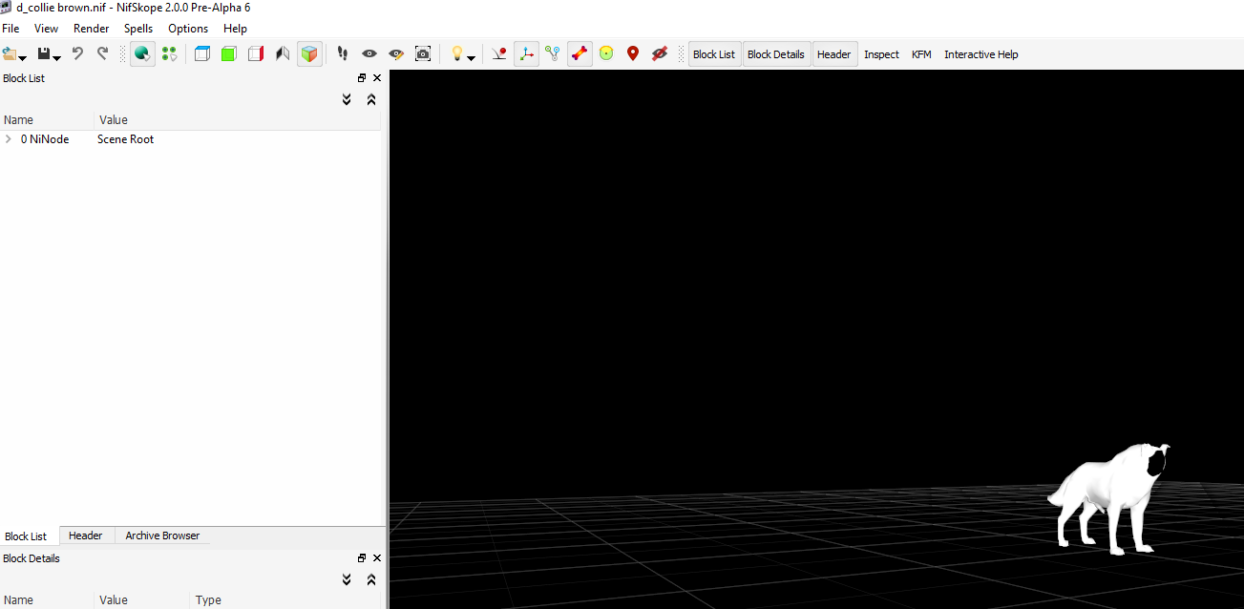Open the Spells menu

(138, 29)
